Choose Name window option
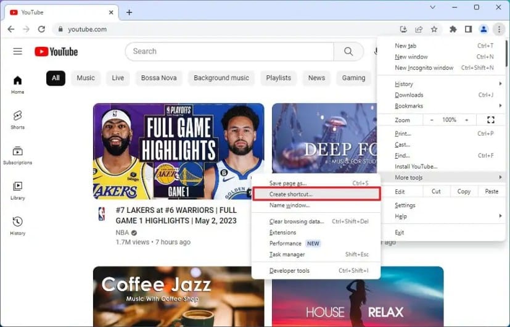Screen dimensions: 510x327 [316, 205]
